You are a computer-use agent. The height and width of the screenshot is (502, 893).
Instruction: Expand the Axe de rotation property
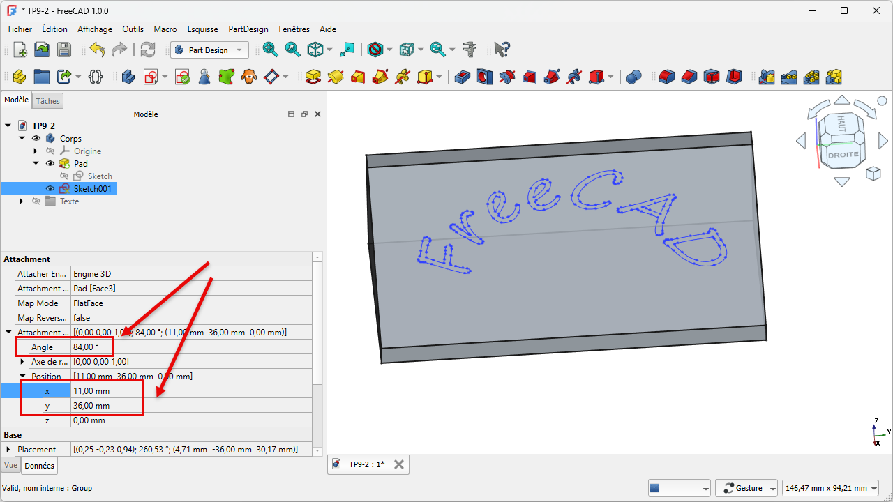point(22,362)
